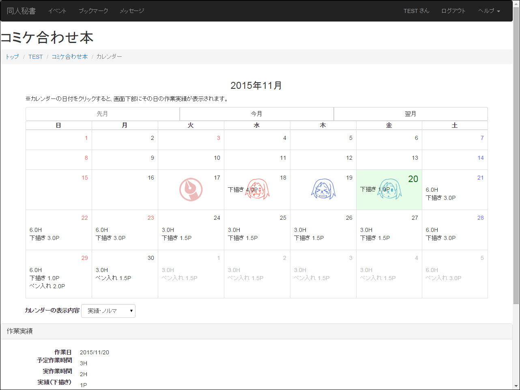520x390 pixels.
Task: Click the TEST breadcrumb link
Action: point(36,57)
